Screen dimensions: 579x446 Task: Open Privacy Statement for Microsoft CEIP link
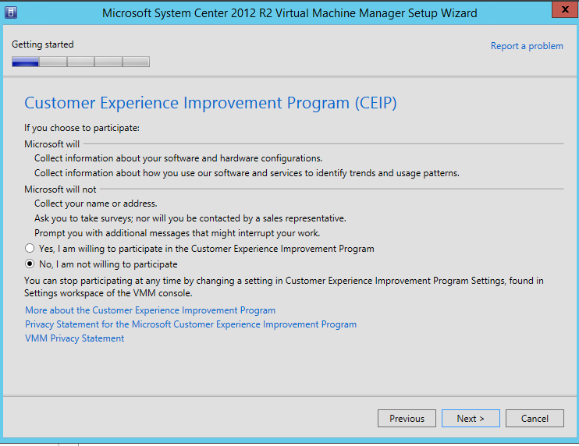tap(190, 324)
